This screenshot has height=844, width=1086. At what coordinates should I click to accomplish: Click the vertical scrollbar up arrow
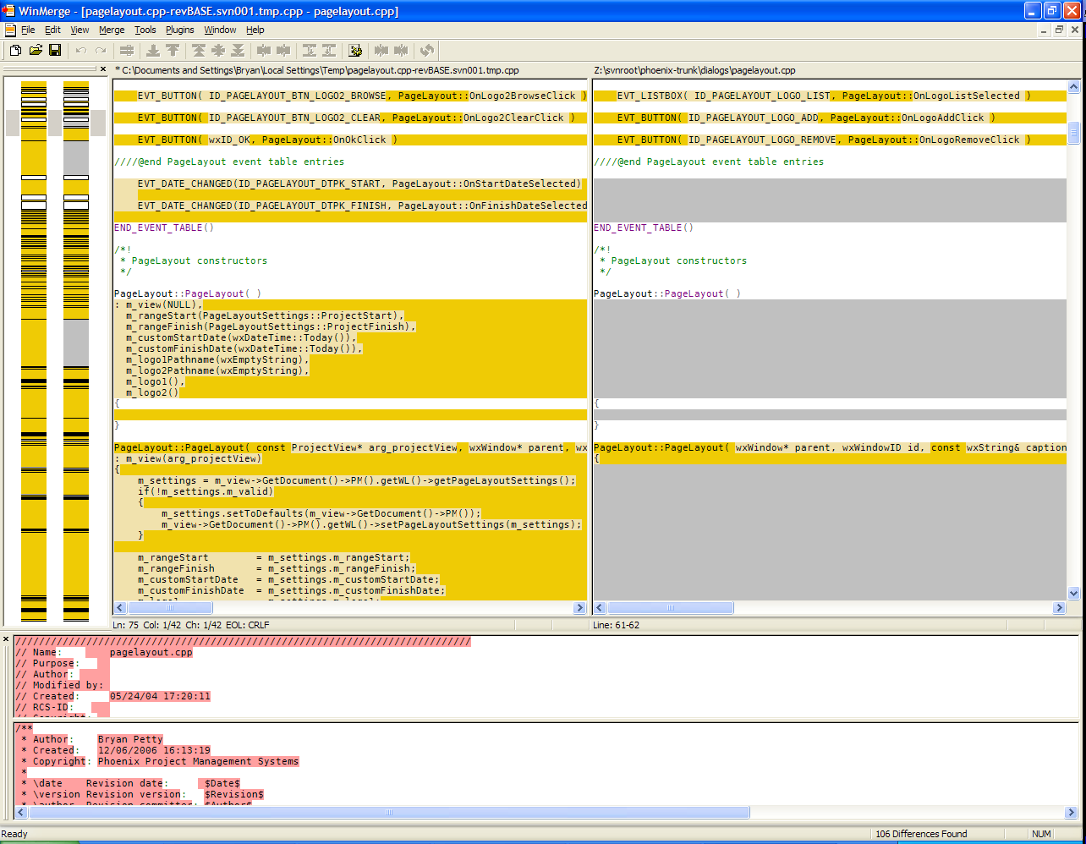[1074, 86]
